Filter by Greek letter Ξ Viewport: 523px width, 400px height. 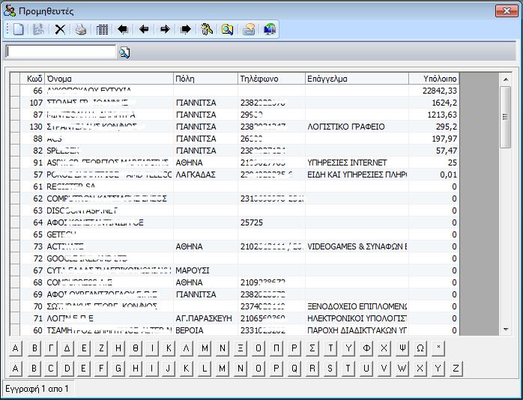pyautogui.click(x=241, y=348)
